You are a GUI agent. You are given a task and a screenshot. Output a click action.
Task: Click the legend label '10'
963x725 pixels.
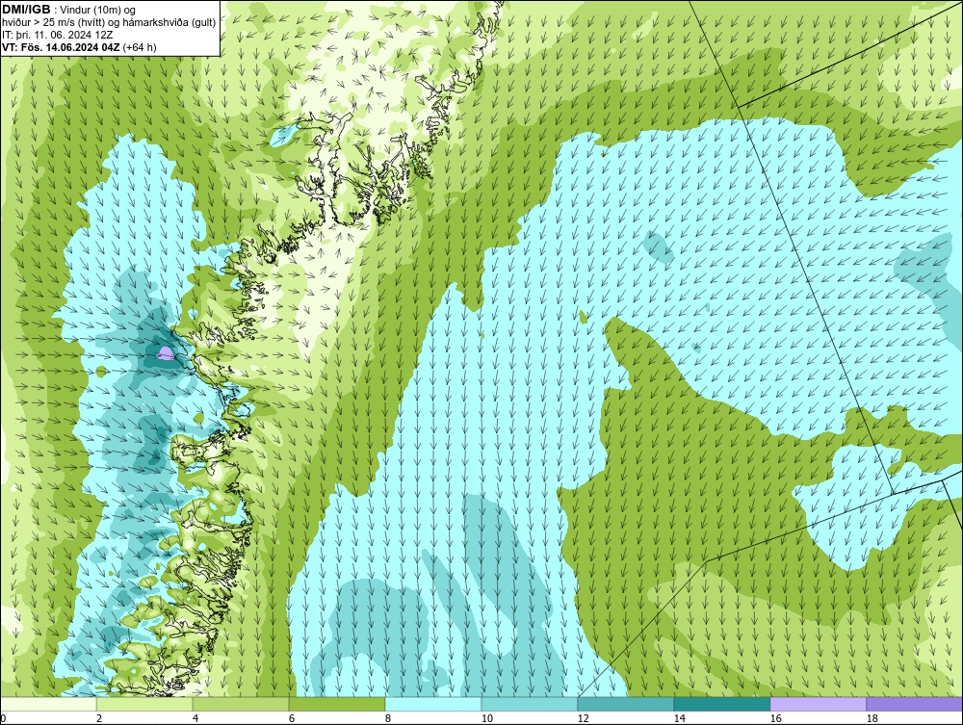[x=486, y=718]
